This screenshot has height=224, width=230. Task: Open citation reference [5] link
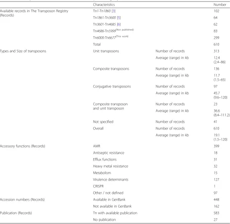coord(119,18)
